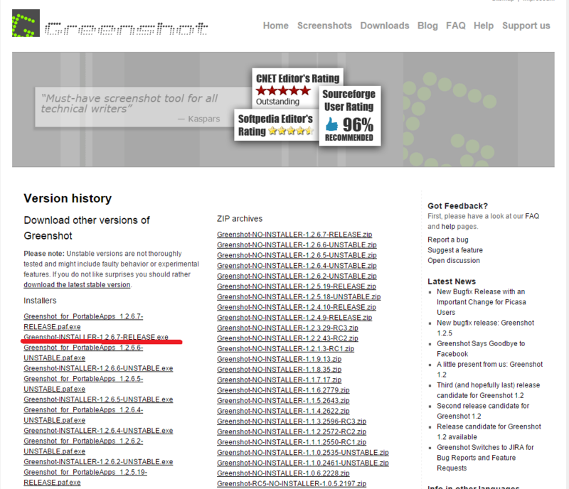Viewport: 569px width, 489px height.
Task: Open Greenshot Switches to JIRA news item
Action: [486, 458]
